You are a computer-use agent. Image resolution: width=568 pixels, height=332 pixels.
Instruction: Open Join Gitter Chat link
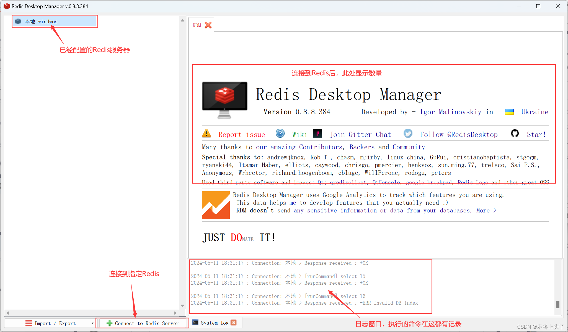(x=360, y=135)
